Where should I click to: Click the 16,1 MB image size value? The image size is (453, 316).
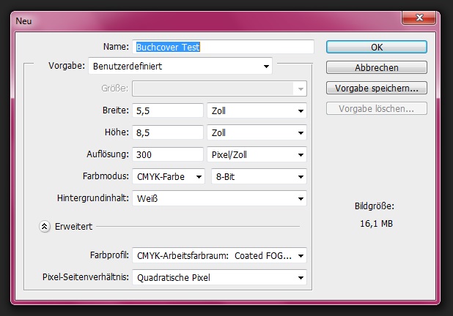point(376,224)
